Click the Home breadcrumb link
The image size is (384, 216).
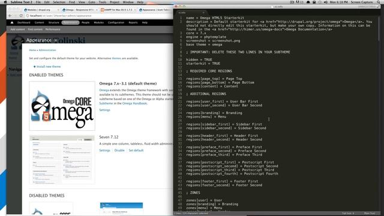(x=32, y=50)
